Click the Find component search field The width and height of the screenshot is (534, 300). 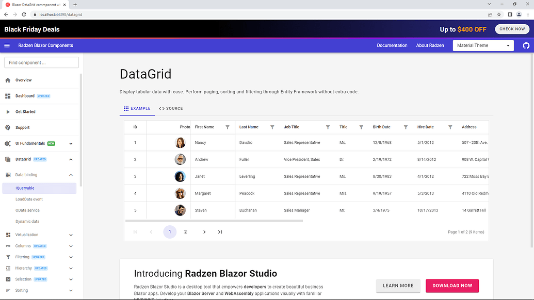coord(41,62)
